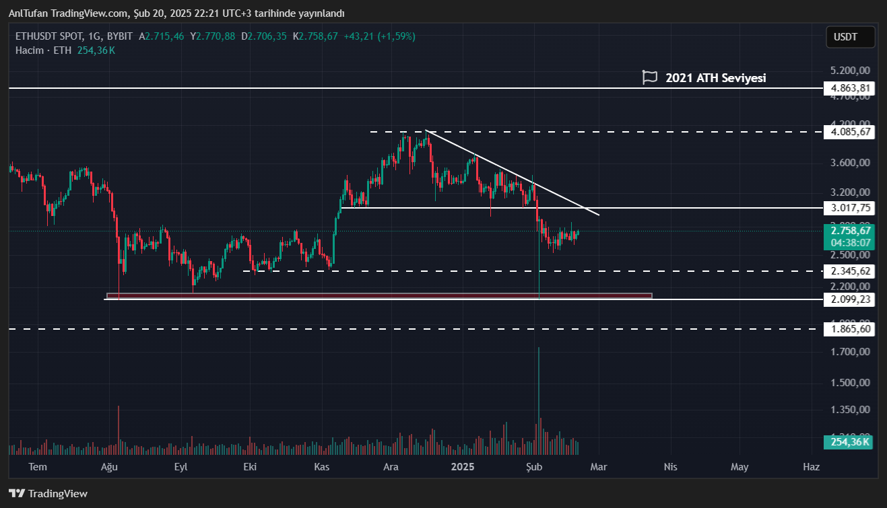Click the Ağu month label on time axis
The image size is (887, 508).
(x=109, y=467)
